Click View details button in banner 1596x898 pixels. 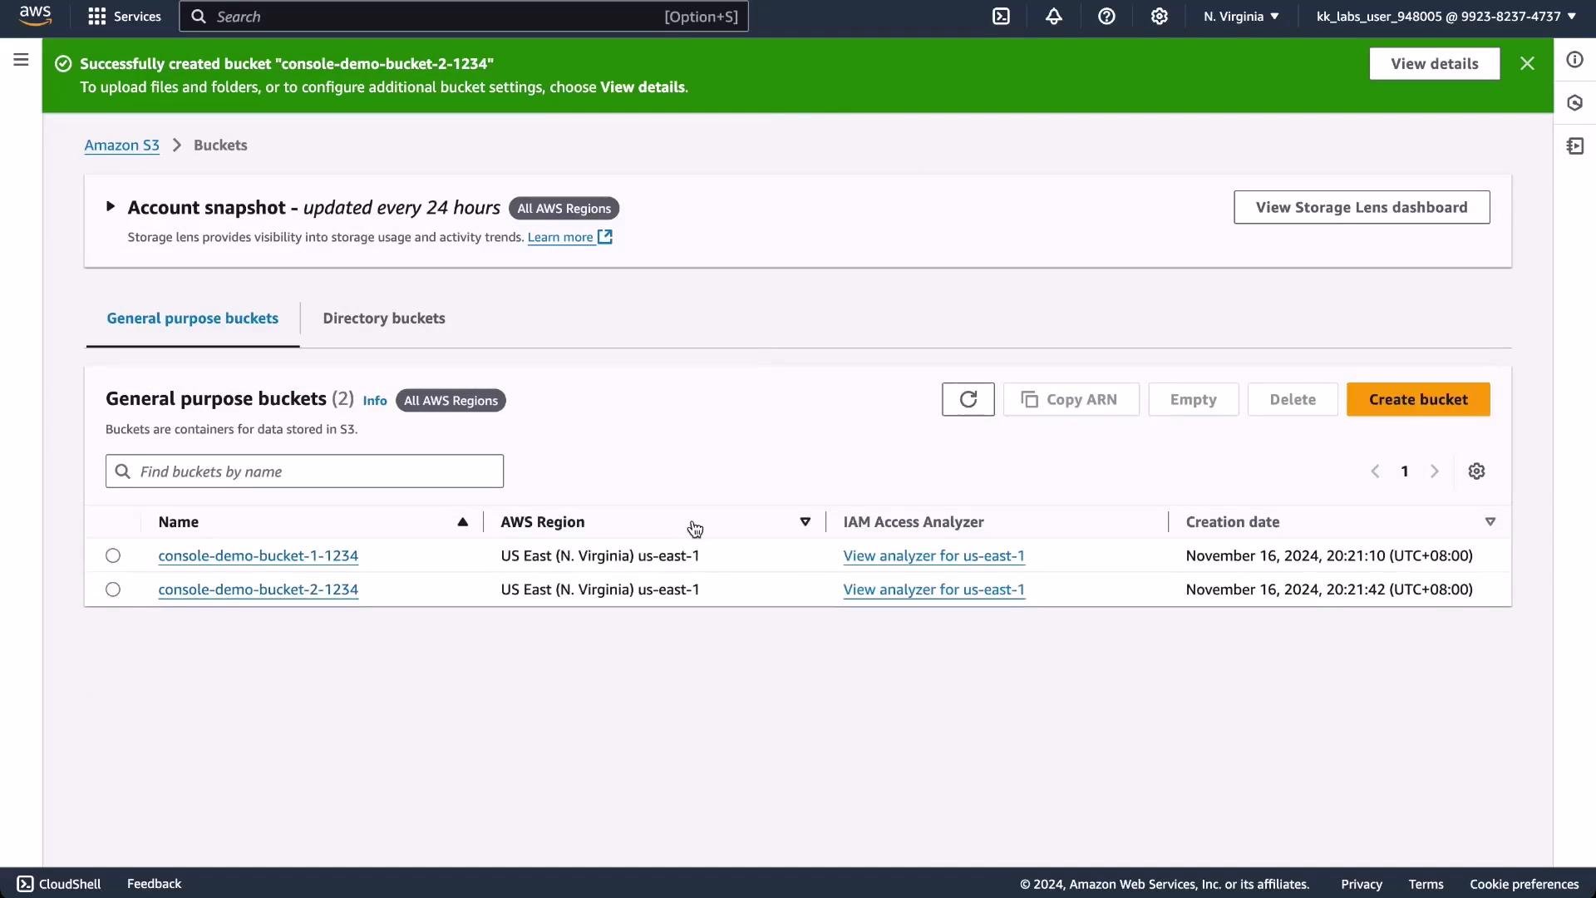(1434, 63)
